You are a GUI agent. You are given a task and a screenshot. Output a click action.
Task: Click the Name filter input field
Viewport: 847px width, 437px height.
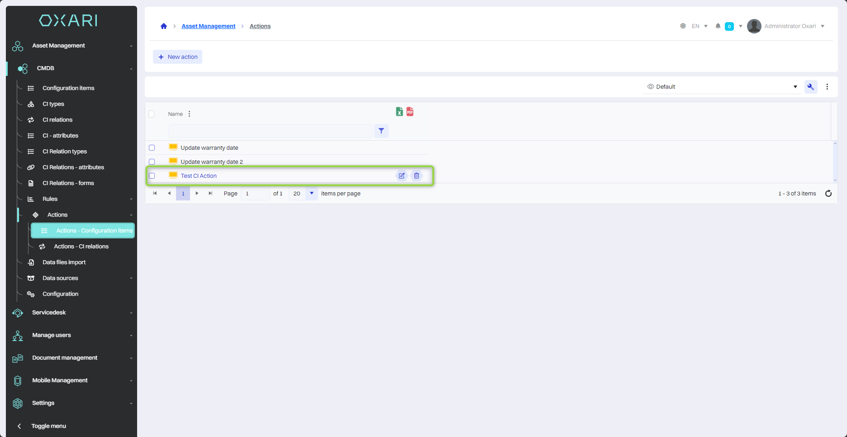tap(270, 131)
